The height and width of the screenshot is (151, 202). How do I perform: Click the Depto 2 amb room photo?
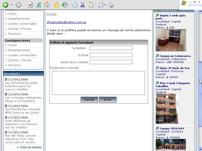(x=171, y=40)
